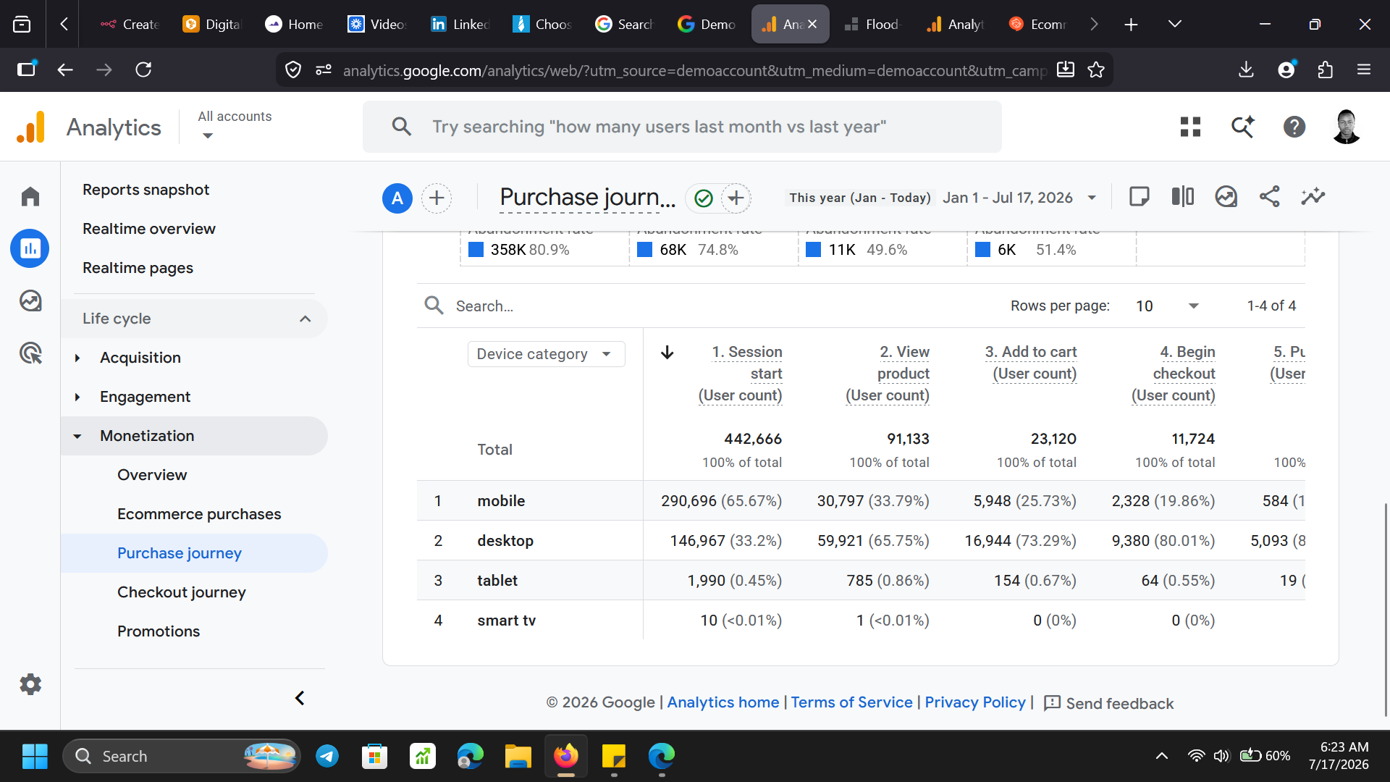This screenshot has width=1390, height=782.
Task: Open Monetization Overview report
Action: (152, 475)
